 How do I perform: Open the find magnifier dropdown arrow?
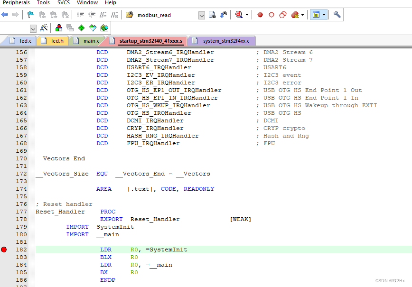pyautogui.click(x=248, y=14)
